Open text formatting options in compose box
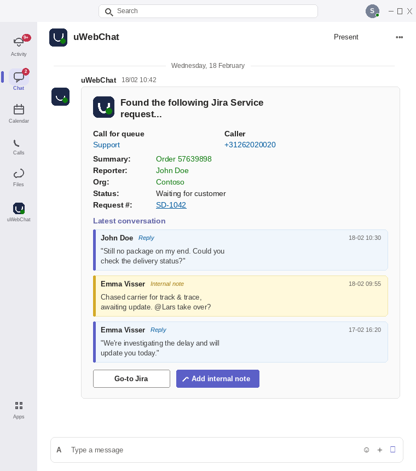 pos(59,450)
